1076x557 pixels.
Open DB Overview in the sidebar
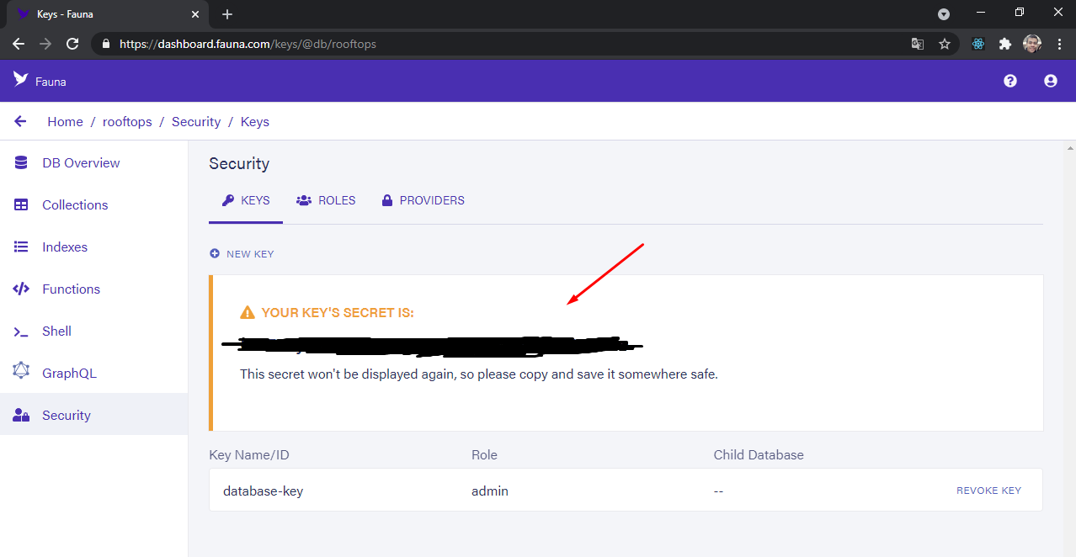93,162
